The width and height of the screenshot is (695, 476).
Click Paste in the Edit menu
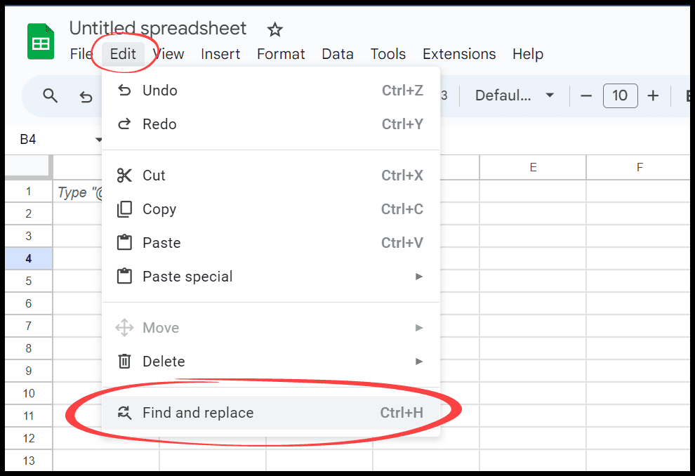271,243
